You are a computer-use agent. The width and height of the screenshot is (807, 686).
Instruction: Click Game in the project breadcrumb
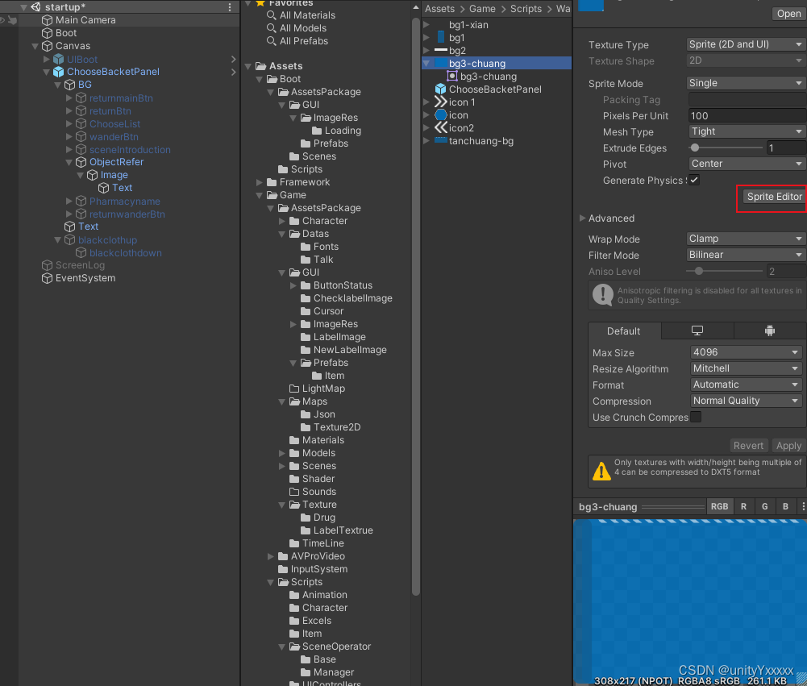point(482,8)
